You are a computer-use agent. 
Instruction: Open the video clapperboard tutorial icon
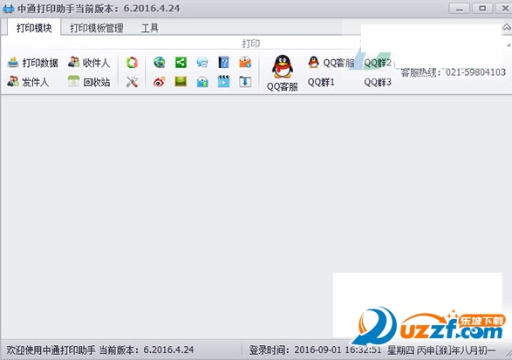point(223,82)
